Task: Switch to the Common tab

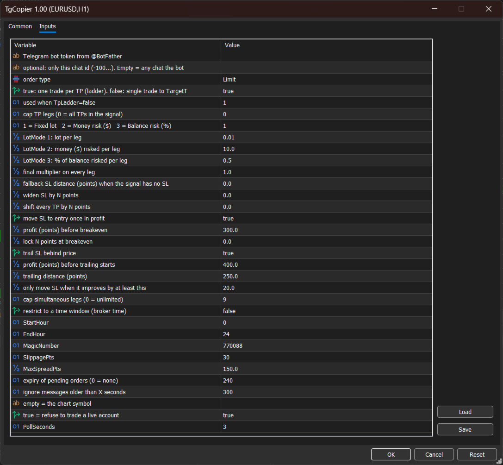Action: click(x=20, y=26)
